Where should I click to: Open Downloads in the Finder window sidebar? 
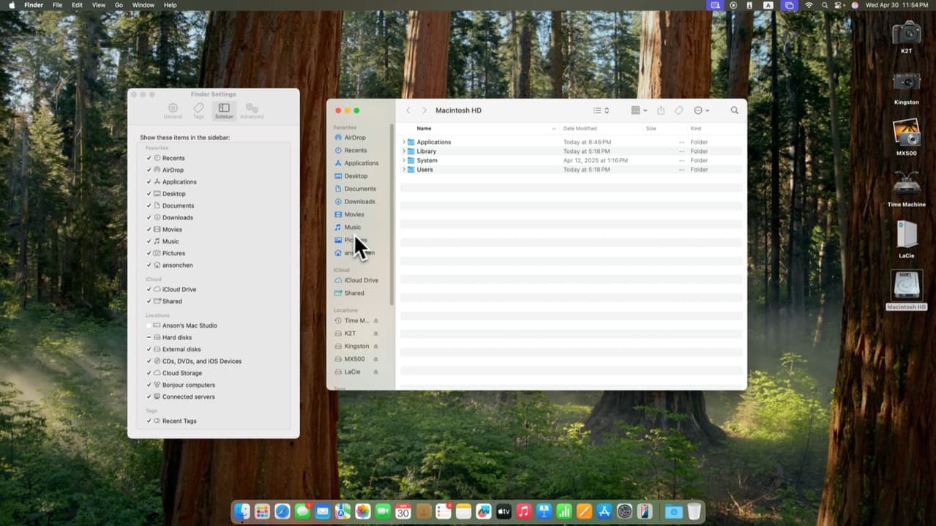coord(359,201)
